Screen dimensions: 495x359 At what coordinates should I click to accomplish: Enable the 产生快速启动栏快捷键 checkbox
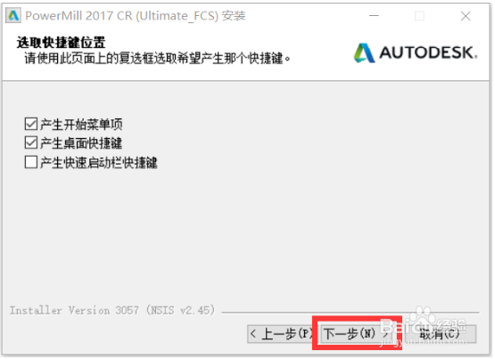31,162
